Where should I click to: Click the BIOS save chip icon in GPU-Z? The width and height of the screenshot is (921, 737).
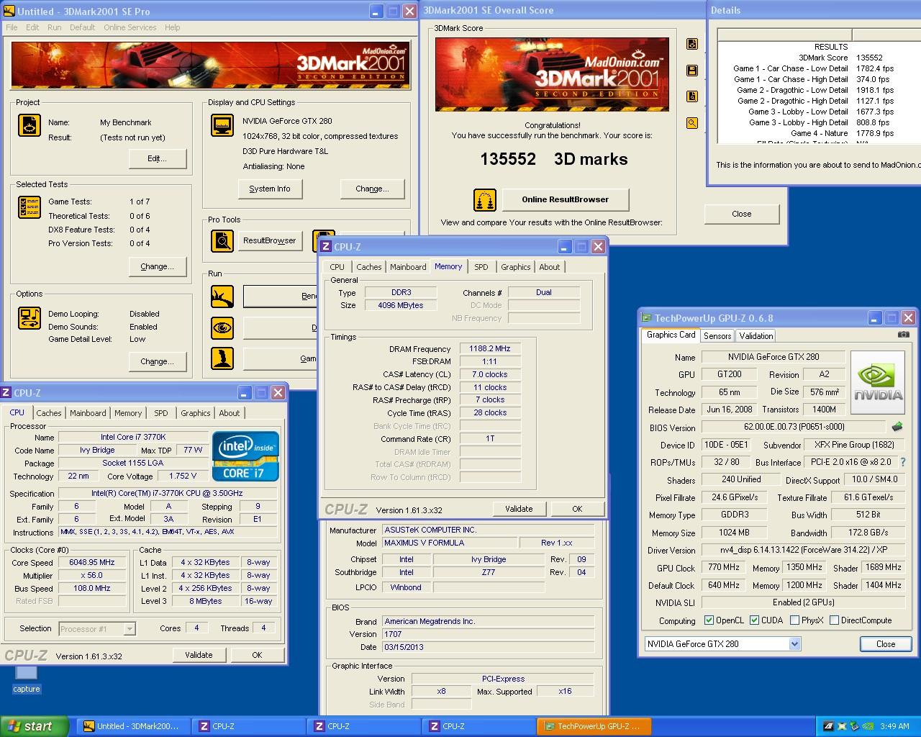point(897,427)
